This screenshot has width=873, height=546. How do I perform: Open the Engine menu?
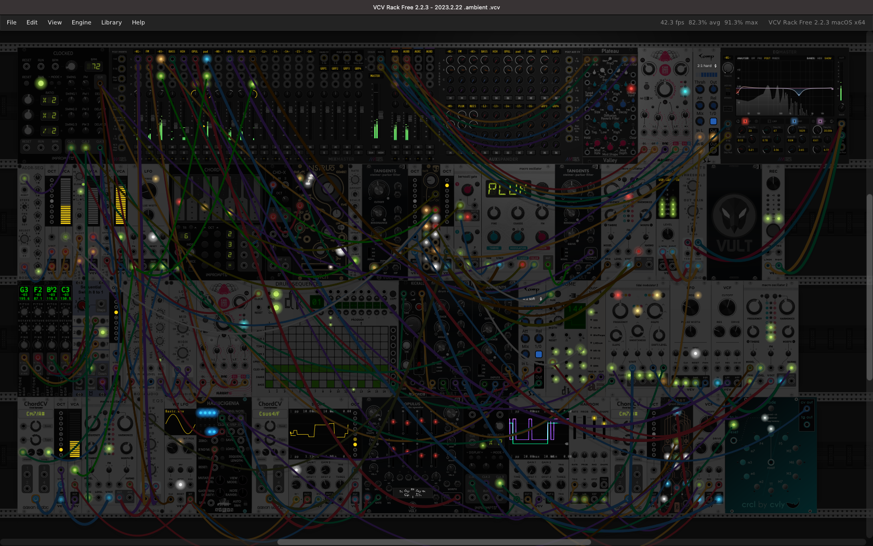[81, 22]
